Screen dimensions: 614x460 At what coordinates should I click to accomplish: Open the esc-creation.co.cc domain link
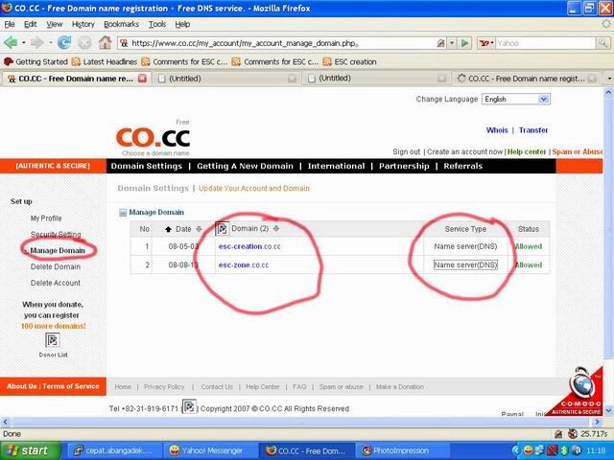(249, 246)
